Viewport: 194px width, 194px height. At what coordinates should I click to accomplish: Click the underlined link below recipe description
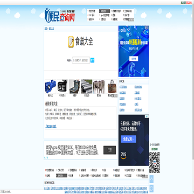pyautogui.click(x=51, y=127)
